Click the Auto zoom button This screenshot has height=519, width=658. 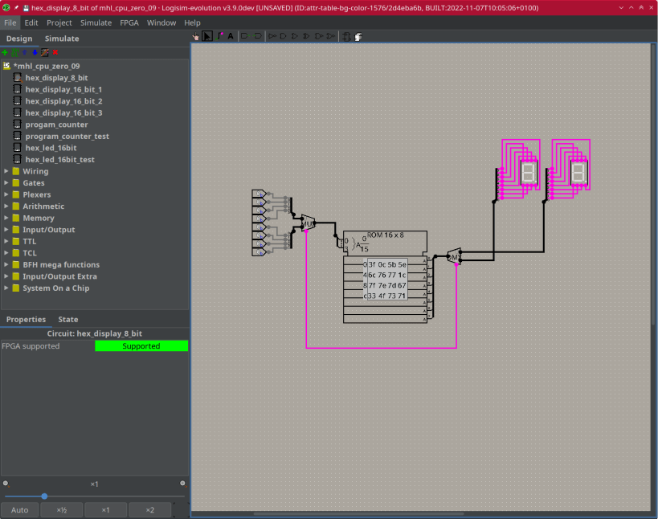pos(20,510)
